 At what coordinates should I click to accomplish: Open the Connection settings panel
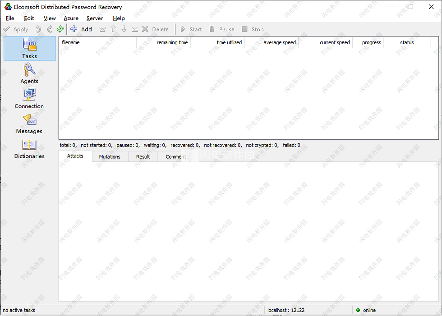tap(29, 98)
